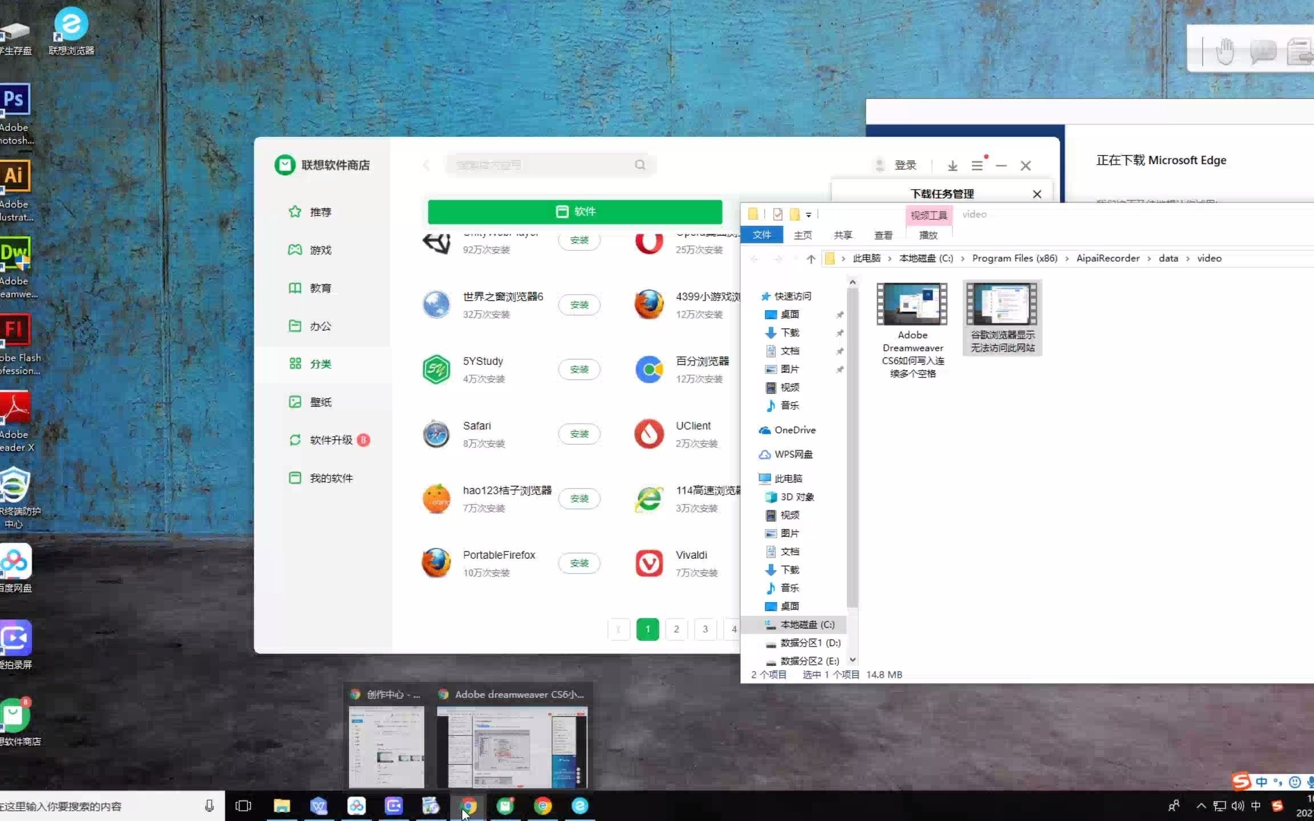Click the 百分浏览器 app icon
This screenshot has width=1314, height=821.
tap(649, 369)
